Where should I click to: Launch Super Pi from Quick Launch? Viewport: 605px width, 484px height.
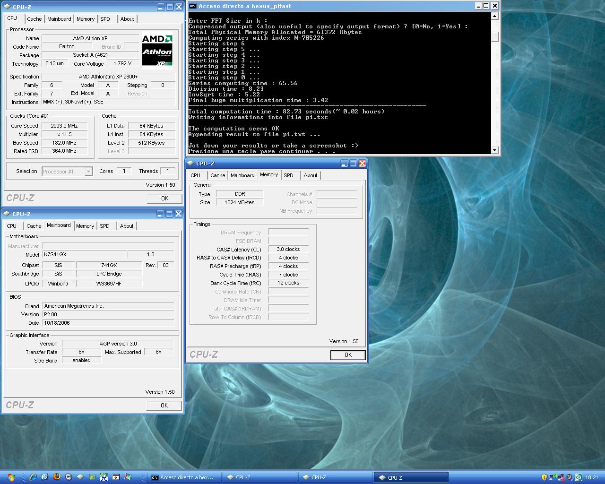104,477
